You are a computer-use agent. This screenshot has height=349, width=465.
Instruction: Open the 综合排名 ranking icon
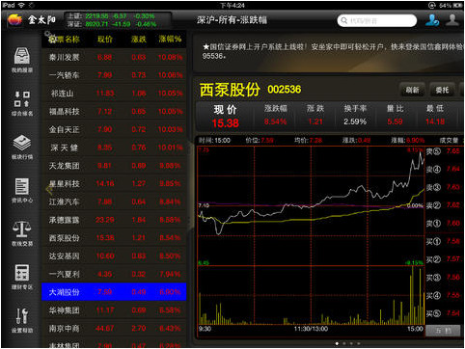(x=22, y=103)
